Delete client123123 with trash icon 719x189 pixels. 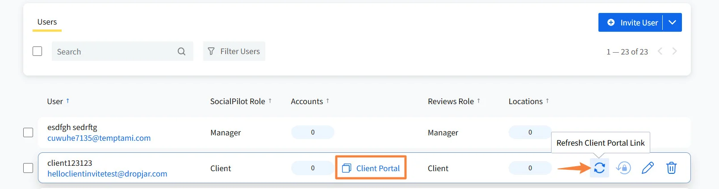pyautogui.click(x=671, y=168)
